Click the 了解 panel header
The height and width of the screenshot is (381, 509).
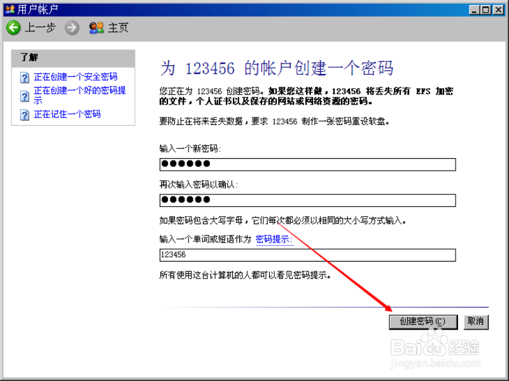tap(73, 58)
